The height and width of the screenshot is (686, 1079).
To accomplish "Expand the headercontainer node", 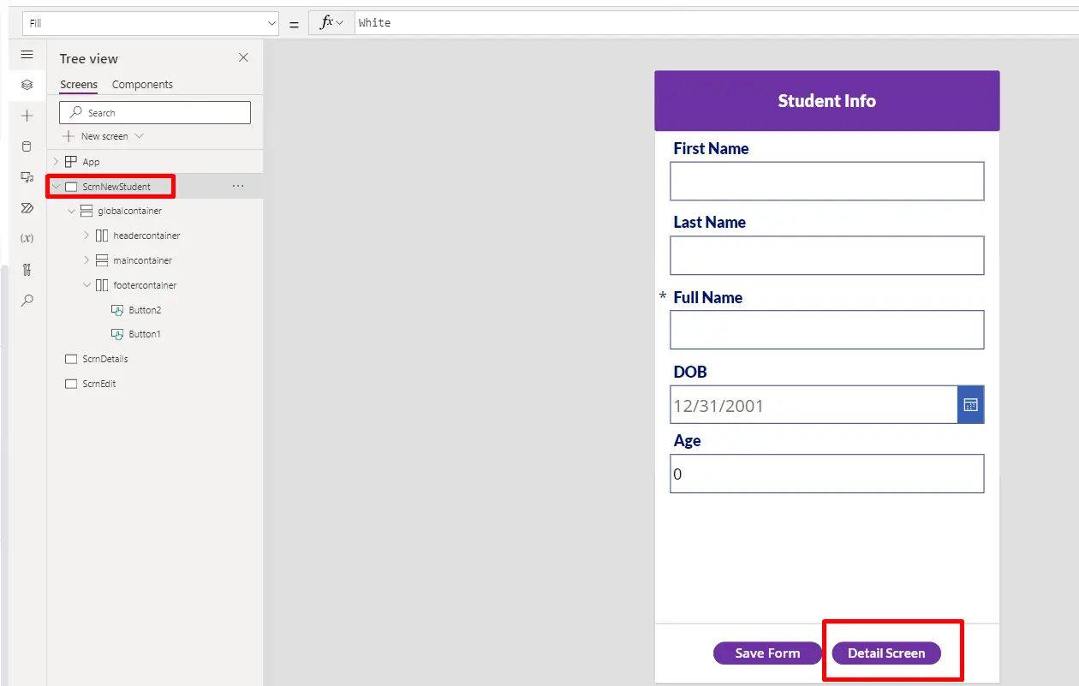I will tap(86, 236).
